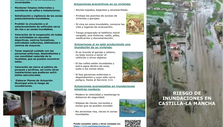
Task: Click heading 'Actuaciones preventivas en su vivienda:'
Action: [x=102, y=4]
